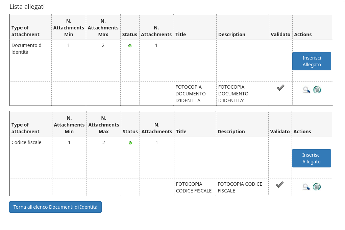345x230 pixels.
Task: Click title cell FOTOCOPIA DOCUMENTO D'IDENTITA'
Action: (191, 94)
